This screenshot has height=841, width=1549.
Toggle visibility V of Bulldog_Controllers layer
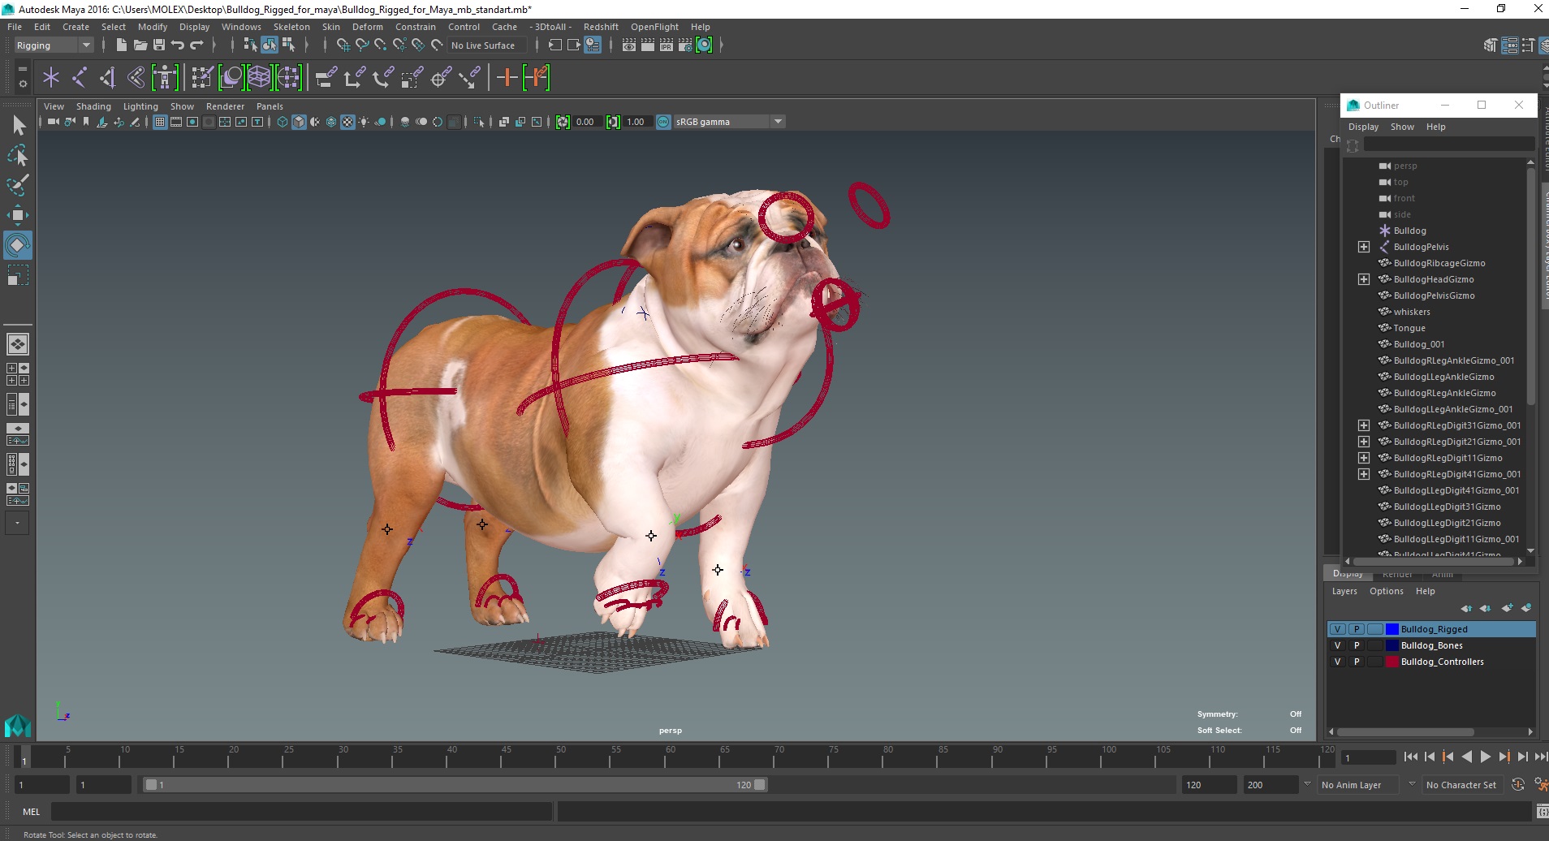tap(1338, 662)
